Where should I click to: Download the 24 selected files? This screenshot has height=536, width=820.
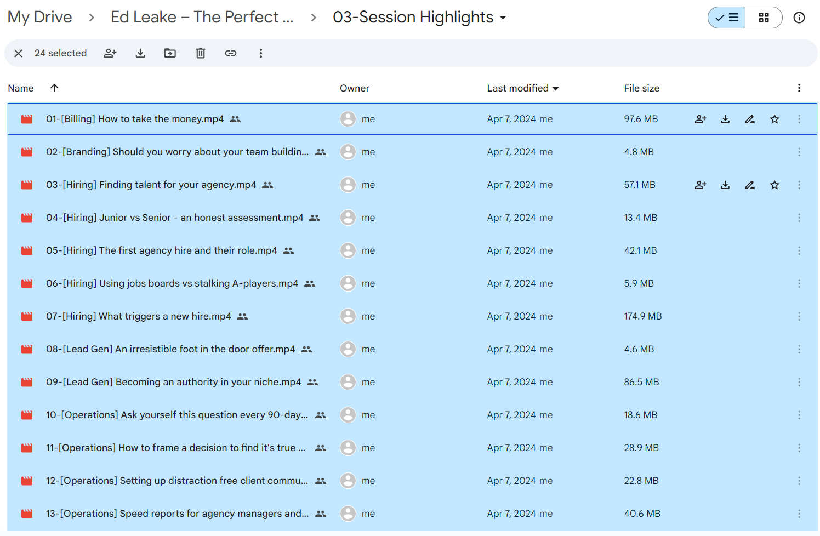pos(140,53)
